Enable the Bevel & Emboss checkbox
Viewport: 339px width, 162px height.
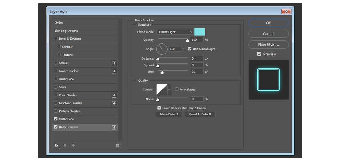pos(56,39)
